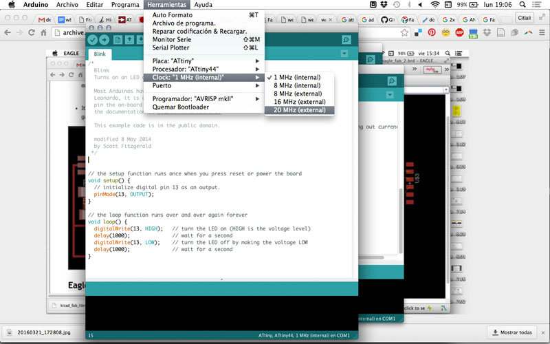
Task: Select 20 MHz (external) clock option
Action: coord(299,110)
